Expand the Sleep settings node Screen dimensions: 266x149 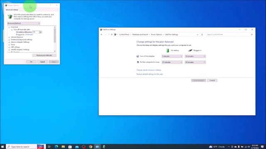[x=9, y=45]
